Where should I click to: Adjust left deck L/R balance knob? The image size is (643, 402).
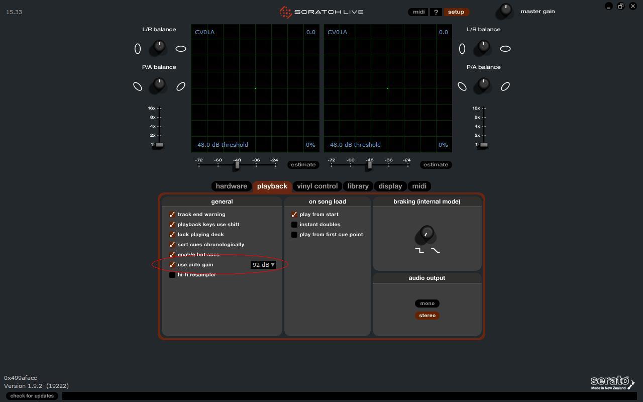[159, 48]
